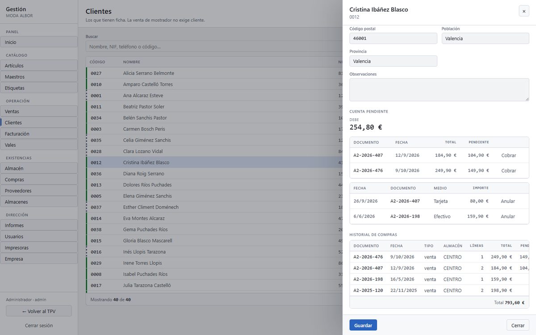This screenshot has height=335, width=536.
Task: Select client row Amparo Castelló Torres
Action: pyautogui.click(x=214, y=84)
